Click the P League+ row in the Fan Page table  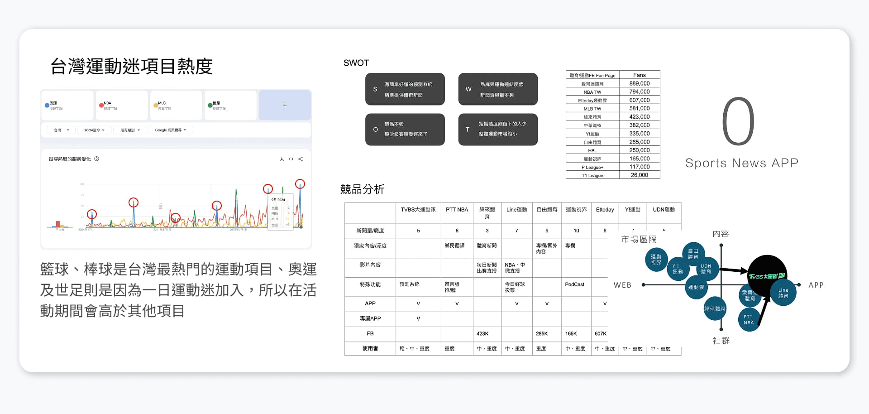coord(613,167)
